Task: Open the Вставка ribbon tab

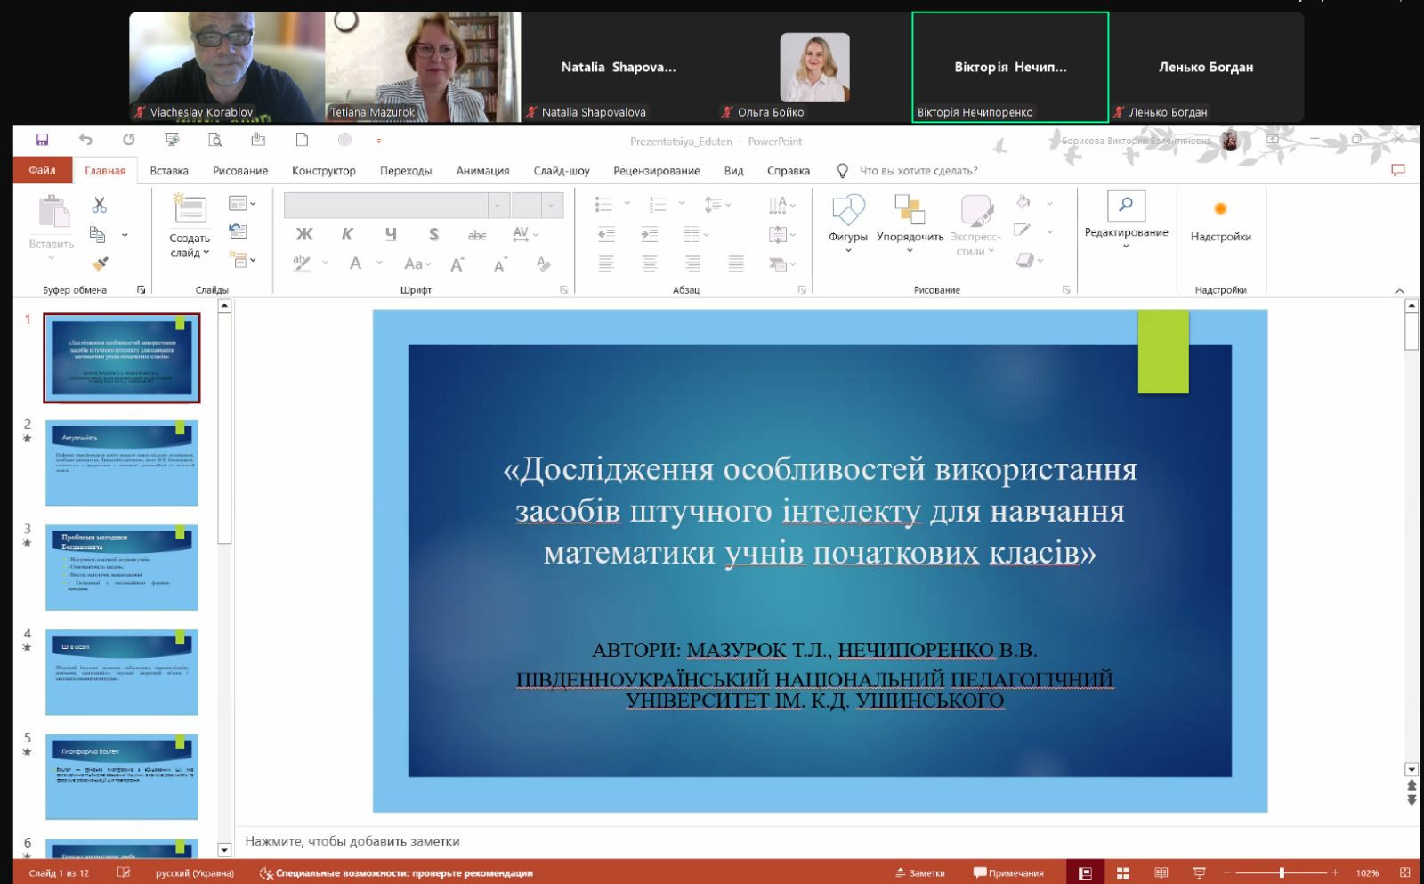Action: click(x=169, y=171)
